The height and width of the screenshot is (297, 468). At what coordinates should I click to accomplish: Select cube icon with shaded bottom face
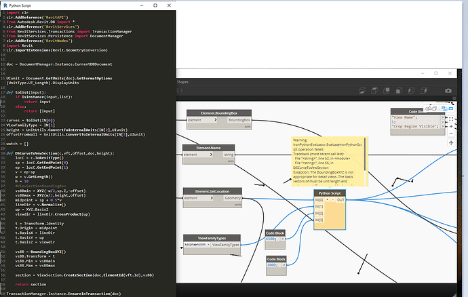tap(362, 90)
